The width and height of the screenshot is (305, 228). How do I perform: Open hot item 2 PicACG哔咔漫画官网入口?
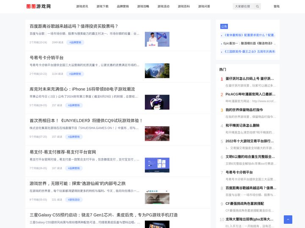pyautogui.click(x=250, y=94)
